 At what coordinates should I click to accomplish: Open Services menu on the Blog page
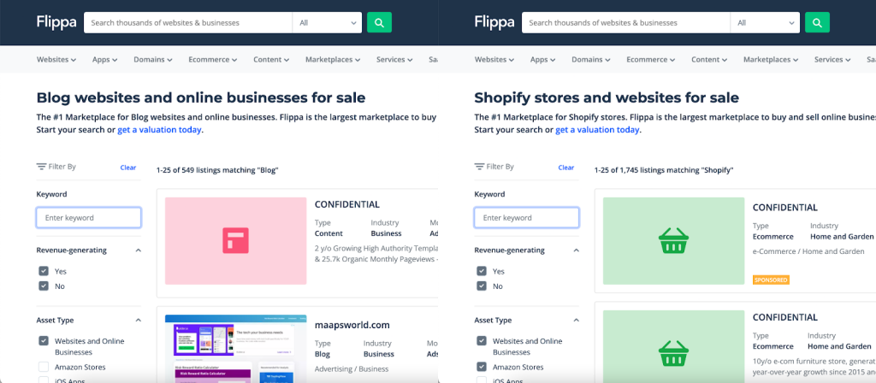[x=394, y=59]
